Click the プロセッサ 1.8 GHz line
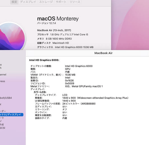 pyautogui.click(x=63, y=34)
